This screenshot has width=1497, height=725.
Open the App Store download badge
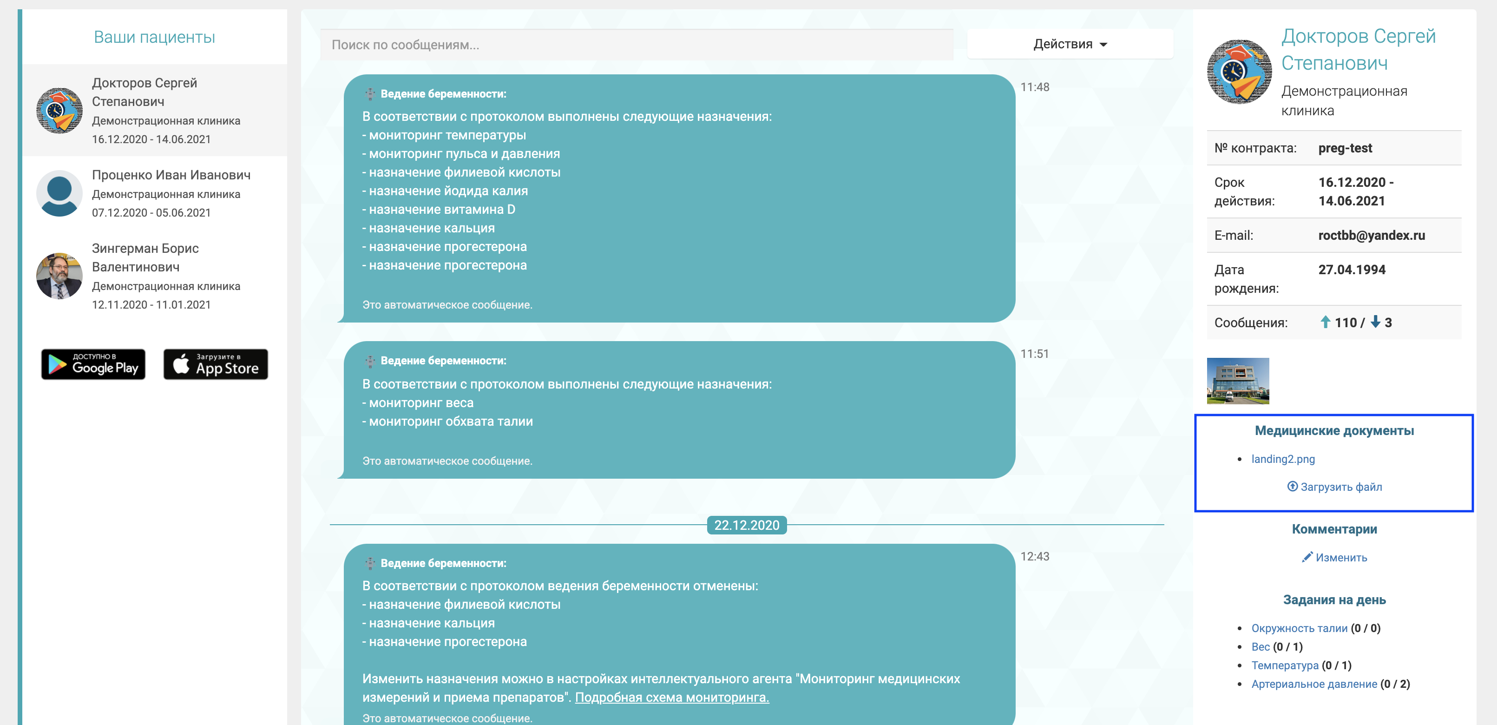click(x=216, y=364)
